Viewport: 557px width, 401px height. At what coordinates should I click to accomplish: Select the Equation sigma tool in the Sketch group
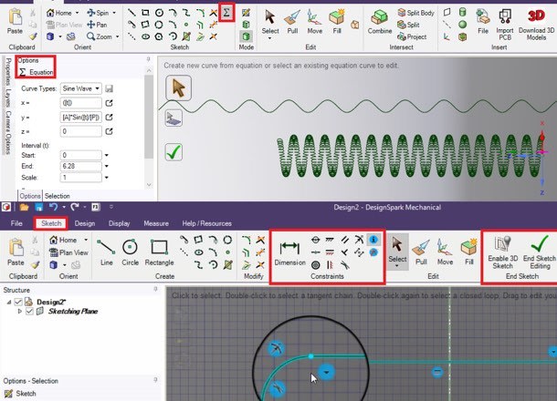(226, 13)
